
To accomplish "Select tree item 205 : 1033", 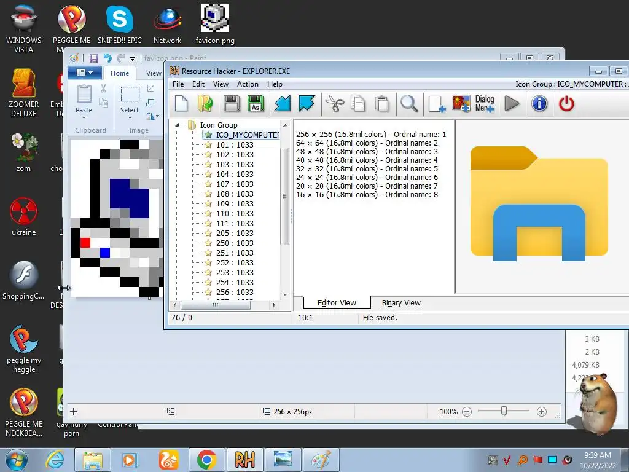I will pos(235,233).
